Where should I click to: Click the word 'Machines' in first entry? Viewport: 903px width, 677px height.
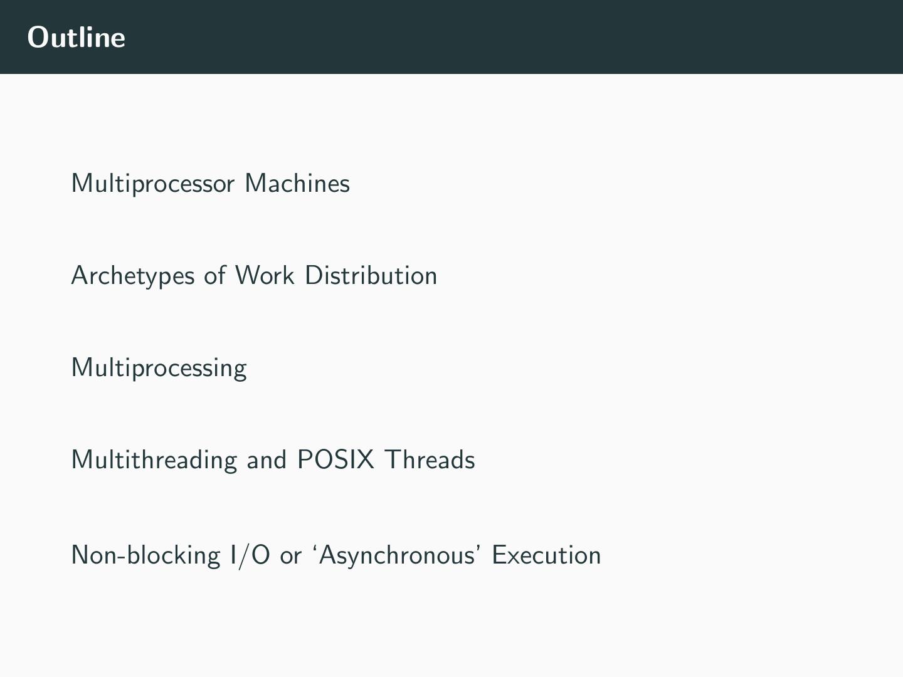[297, 184]
